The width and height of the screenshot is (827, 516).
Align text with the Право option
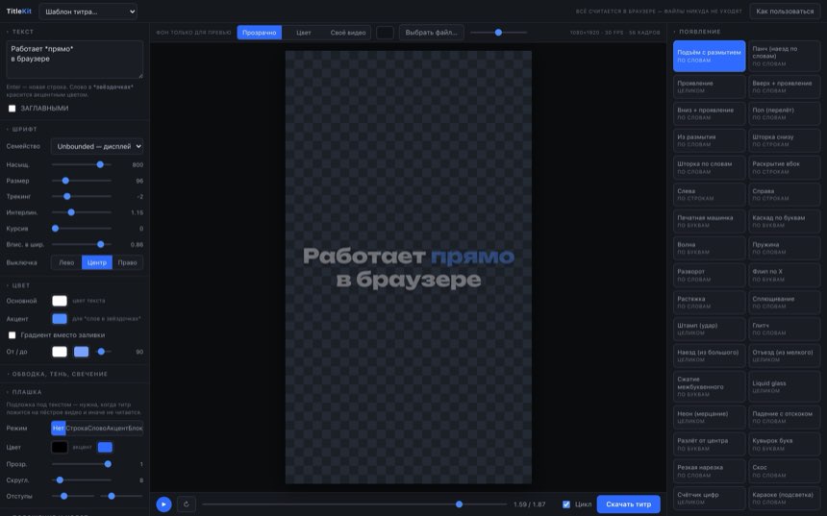pos(128,262)
